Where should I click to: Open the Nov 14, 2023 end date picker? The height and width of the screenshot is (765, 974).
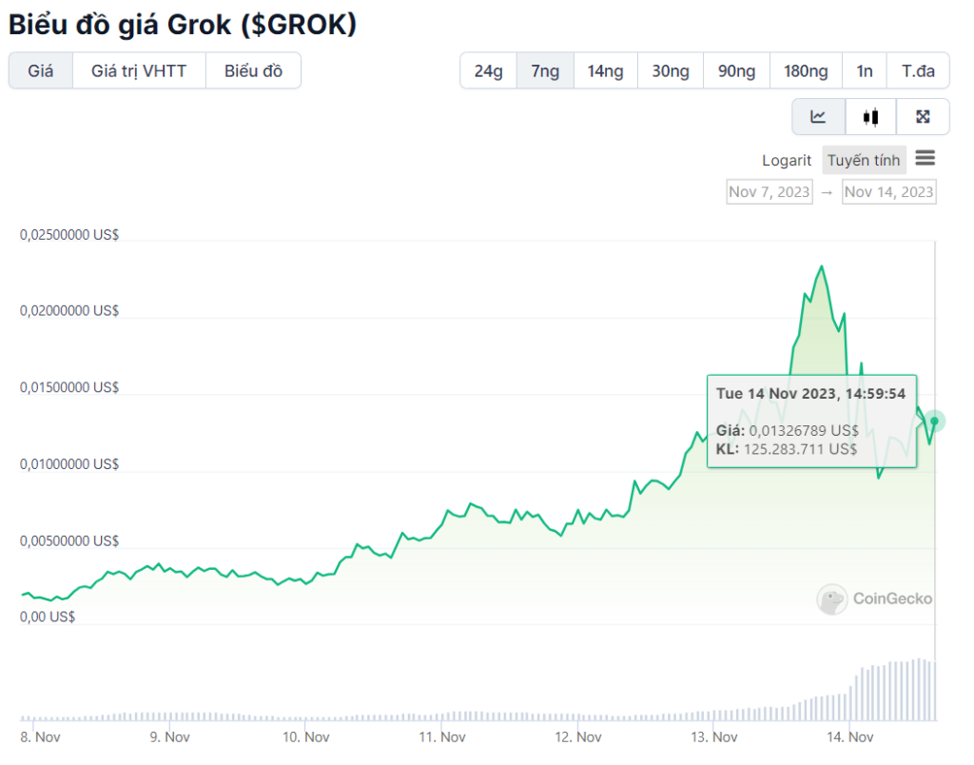tap(888, 191)
